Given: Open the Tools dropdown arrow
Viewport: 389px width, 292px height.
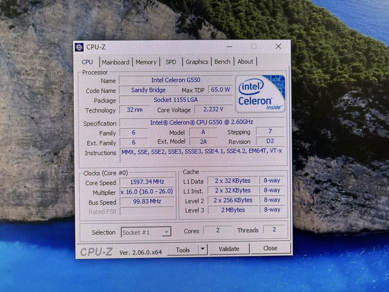Looking at the screenshot, I should pos(203,249).
